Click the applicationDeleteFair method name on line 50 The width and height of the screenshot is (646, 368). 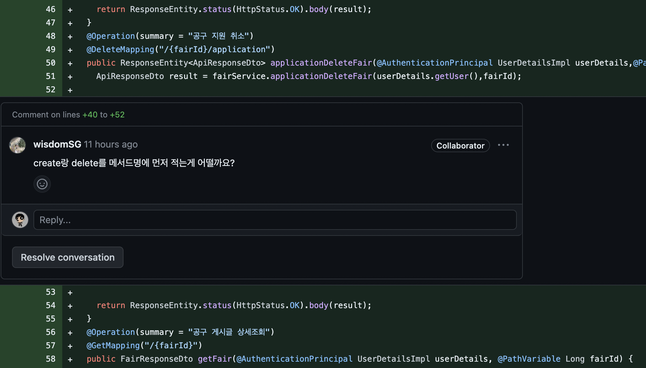(321, 63)
